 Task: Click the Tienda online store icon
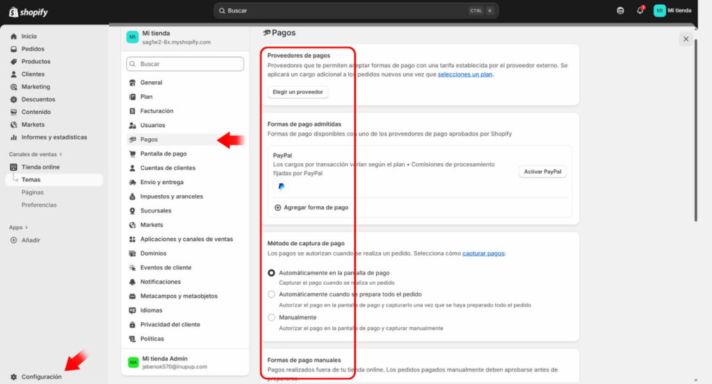coord(14,167)
